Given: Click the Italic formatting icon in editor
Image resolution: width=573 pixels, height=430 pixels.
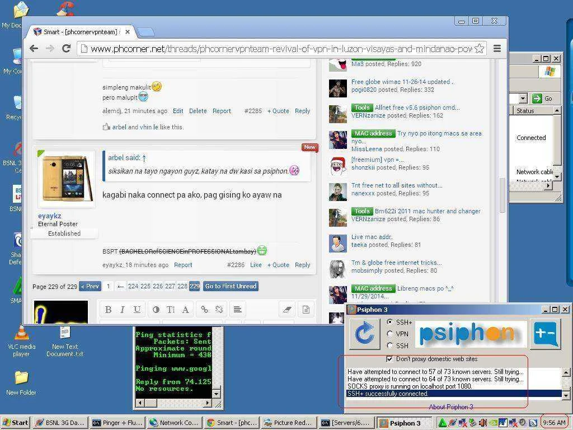Looking at the screenshot, I should [x=123, y=310].
